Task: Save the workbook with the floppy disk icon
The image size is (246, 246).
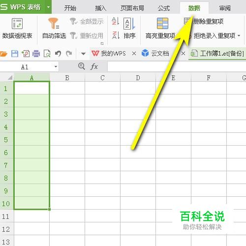Action: tap(15, 54)
